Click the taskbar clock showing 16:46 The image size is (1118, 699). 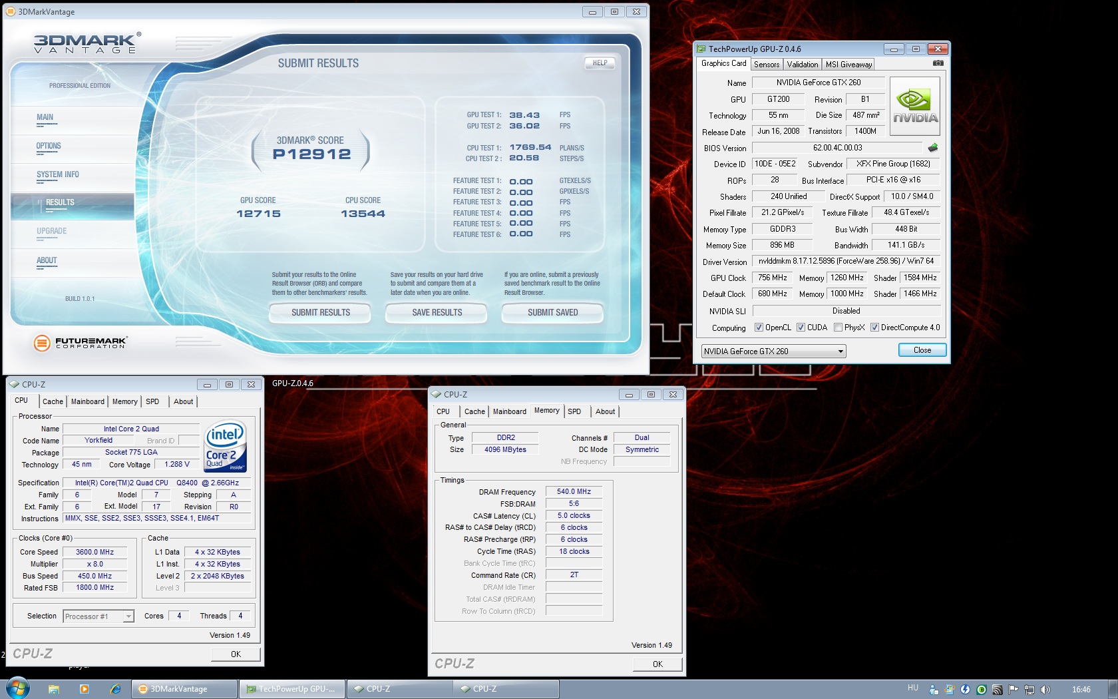[1081, 690]
